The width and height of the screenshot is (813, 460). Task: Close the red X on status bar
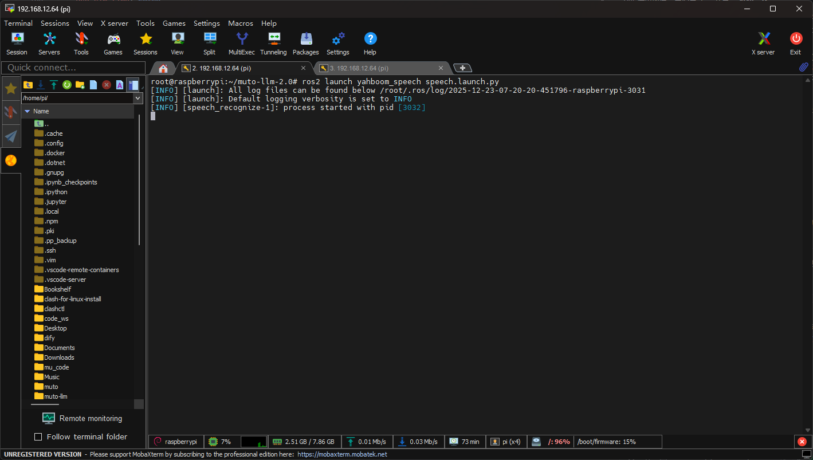[802, 442]
